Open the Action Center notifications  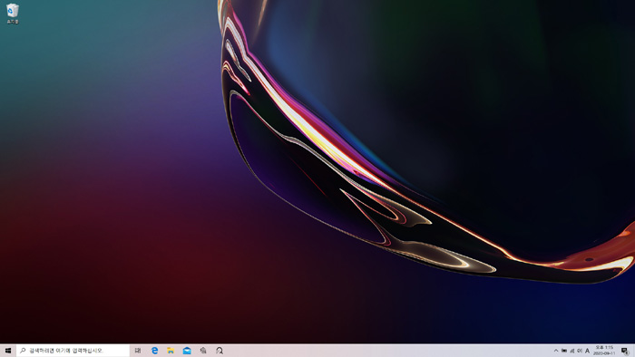click(x=625, y=351)
